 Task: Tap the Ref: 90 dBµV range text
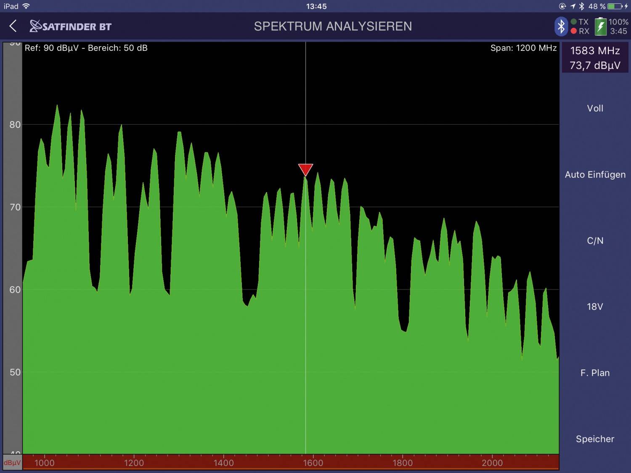(x=86, y=48)
